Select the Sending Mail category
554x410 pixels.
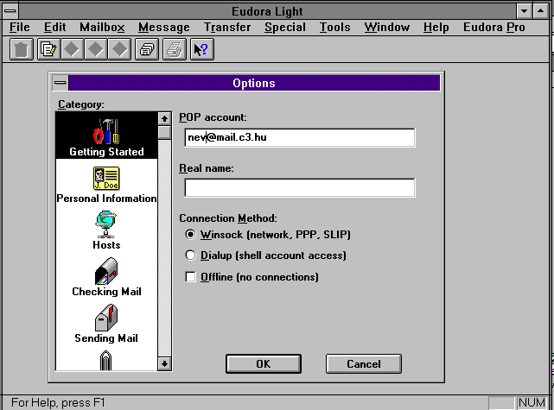(106, 324)
